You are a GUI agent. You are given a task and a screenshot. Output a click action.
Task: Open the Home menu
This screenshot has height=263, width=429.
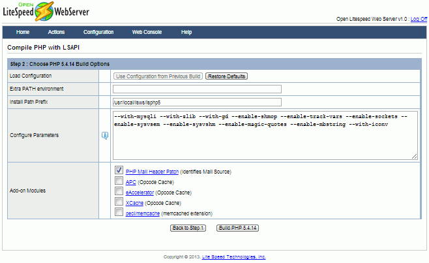tap(23, 32)
